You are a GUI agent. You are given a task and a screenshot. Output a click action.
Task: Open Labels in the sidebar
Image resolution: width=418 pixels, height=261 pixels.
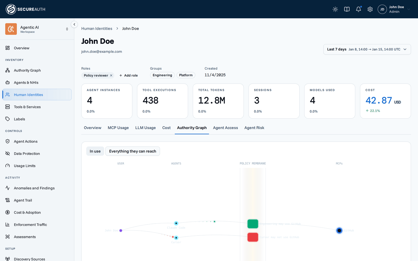tap(37, 119)
